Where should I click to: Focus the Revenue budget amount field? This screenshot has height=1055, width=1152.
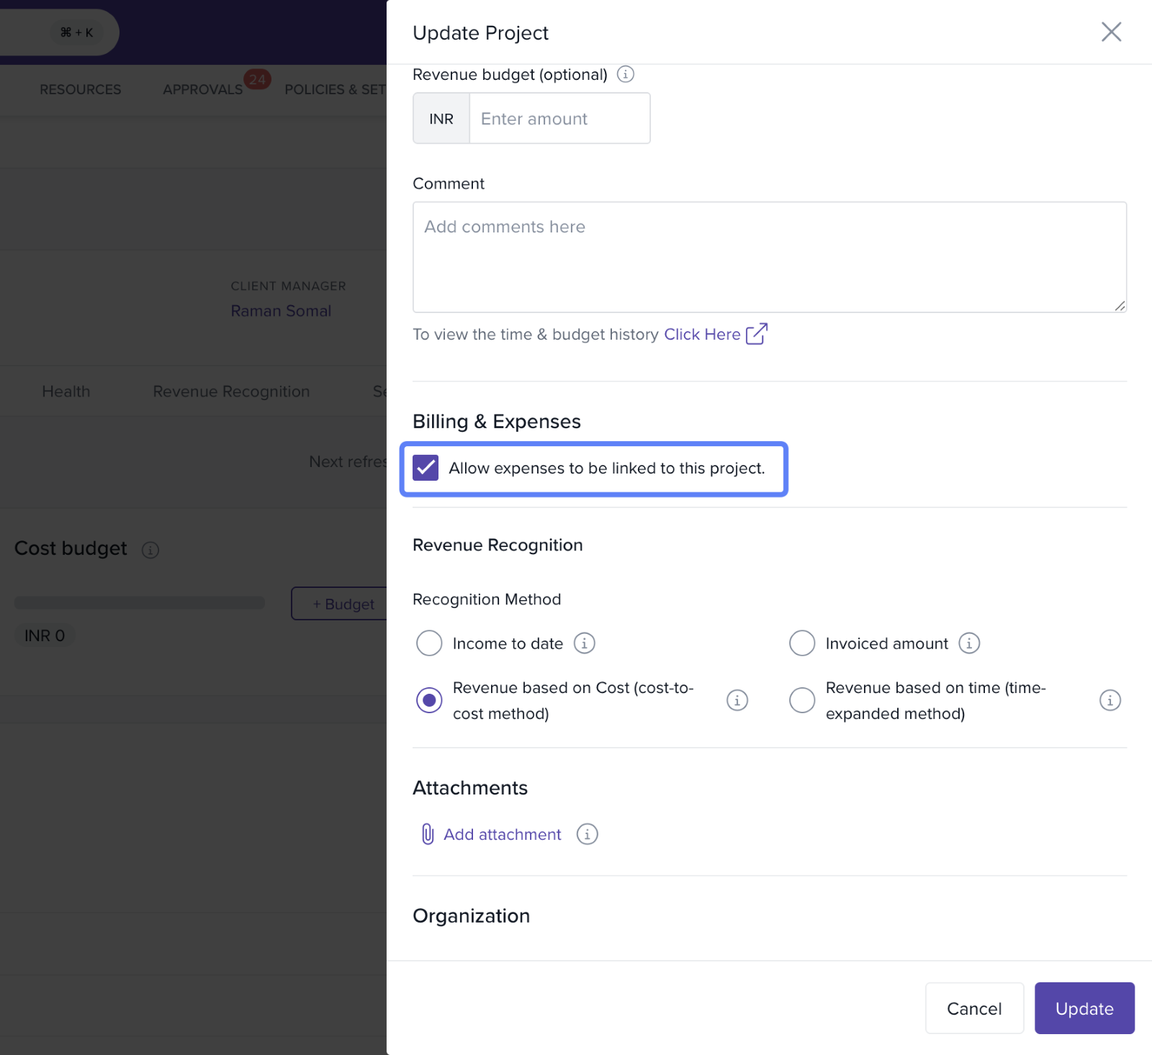pyautogui.click(x=559, y=119)
